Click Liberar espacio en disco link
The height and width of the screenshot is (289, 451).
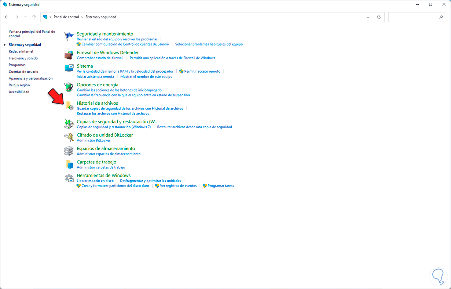95,181
